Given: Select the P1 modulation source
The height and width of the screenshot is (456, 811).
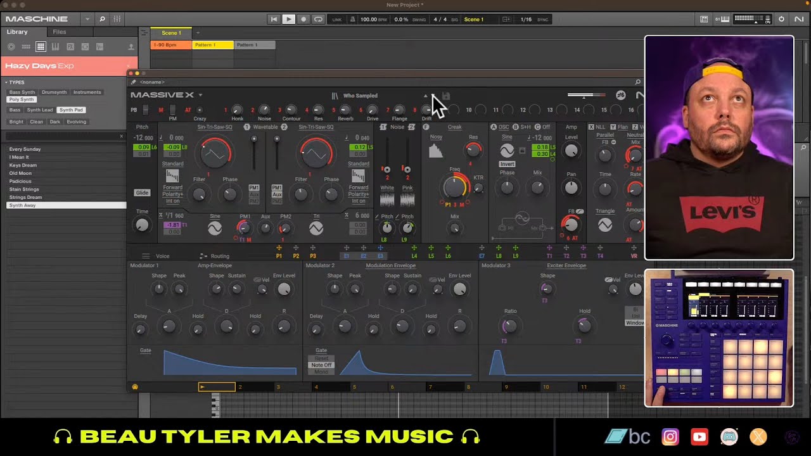Looking at the screenshot, I should pos(279,256).
